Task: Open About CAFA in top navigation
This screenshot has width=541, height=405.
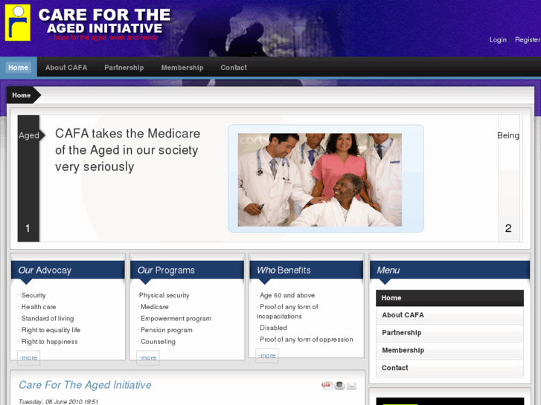Action: [66, 68]
